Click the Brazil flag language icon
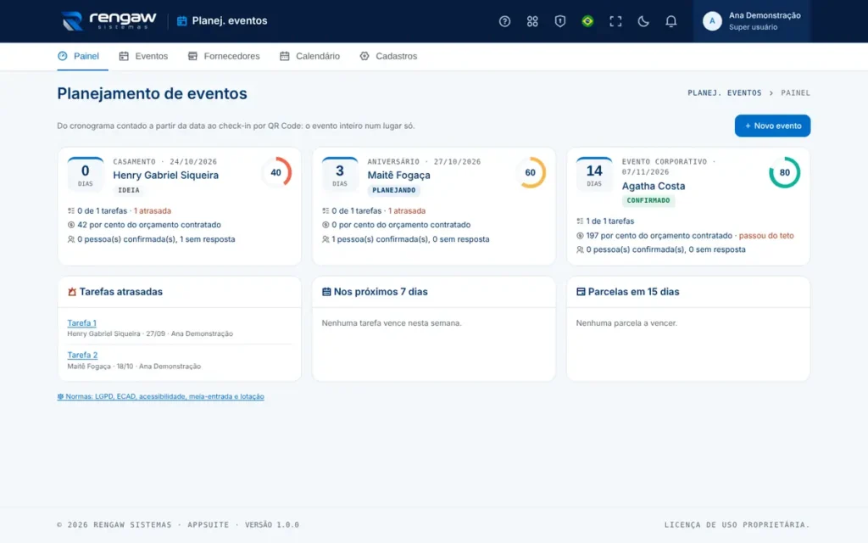 [587, 21]
